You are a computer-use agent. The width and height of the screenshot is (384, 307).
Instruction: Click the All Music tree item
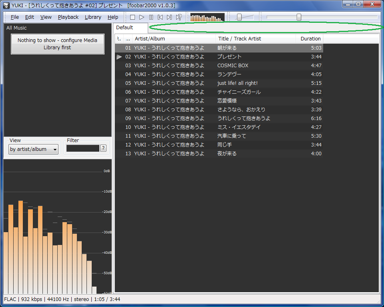[x=16, y=28]
